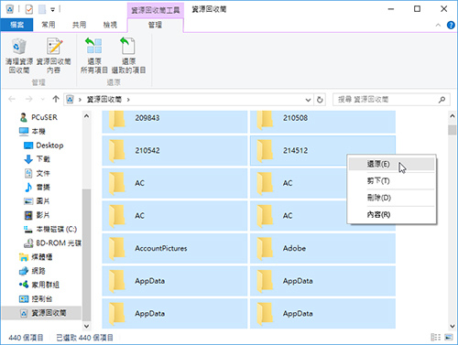
Task: Choose Restore (還原(E)) from context menu
Action: pos(391,164)
